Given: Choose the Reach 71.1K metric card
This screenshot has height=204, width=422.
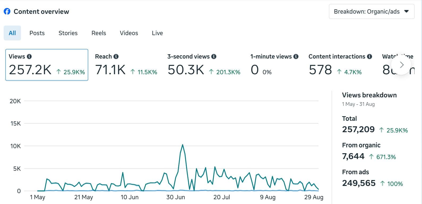Looking at the screenshot, I should [x=126, y=65].
